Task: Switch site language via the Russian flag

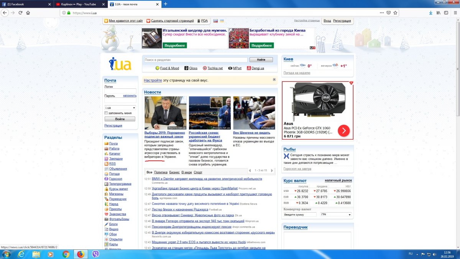Action: click(215, 21)
